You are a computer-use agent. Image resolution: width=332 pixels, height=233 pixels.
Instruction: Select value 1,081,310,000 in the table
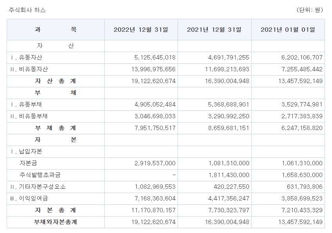229,163
